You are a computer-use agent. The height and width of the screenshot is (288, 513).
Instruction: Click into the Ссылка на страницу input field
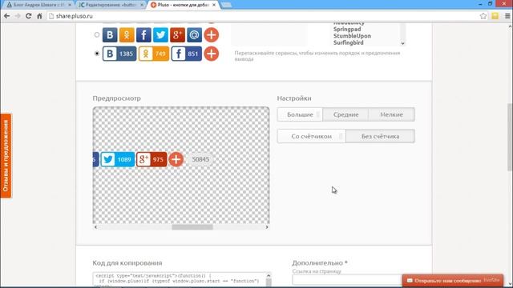click(347, 280)
